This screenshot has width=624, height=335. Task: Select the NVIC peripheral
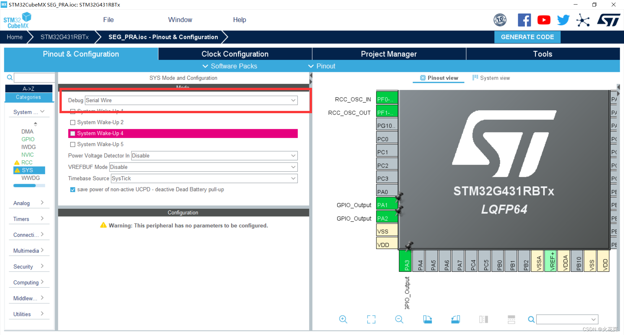[x=28, y=155]
